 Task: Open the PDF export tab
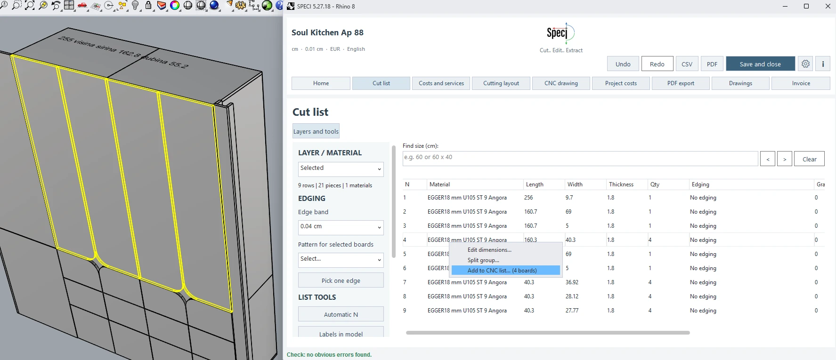click(x=681, y=83)
